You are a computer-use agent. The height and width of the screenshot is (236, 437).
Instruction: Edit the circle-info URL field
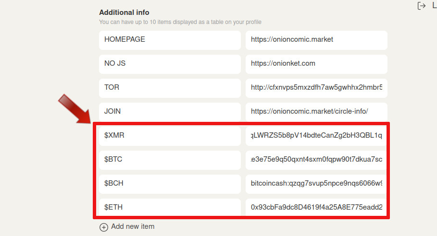pyautogui.click(x=316, y=112)
